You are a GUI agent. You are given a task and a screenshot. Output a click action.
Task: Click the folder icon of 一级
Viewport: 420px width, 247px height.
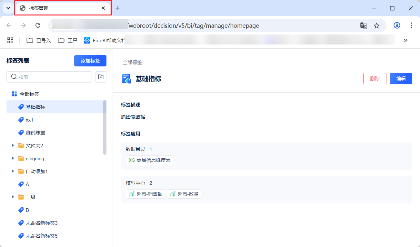(x=21, y=197)
